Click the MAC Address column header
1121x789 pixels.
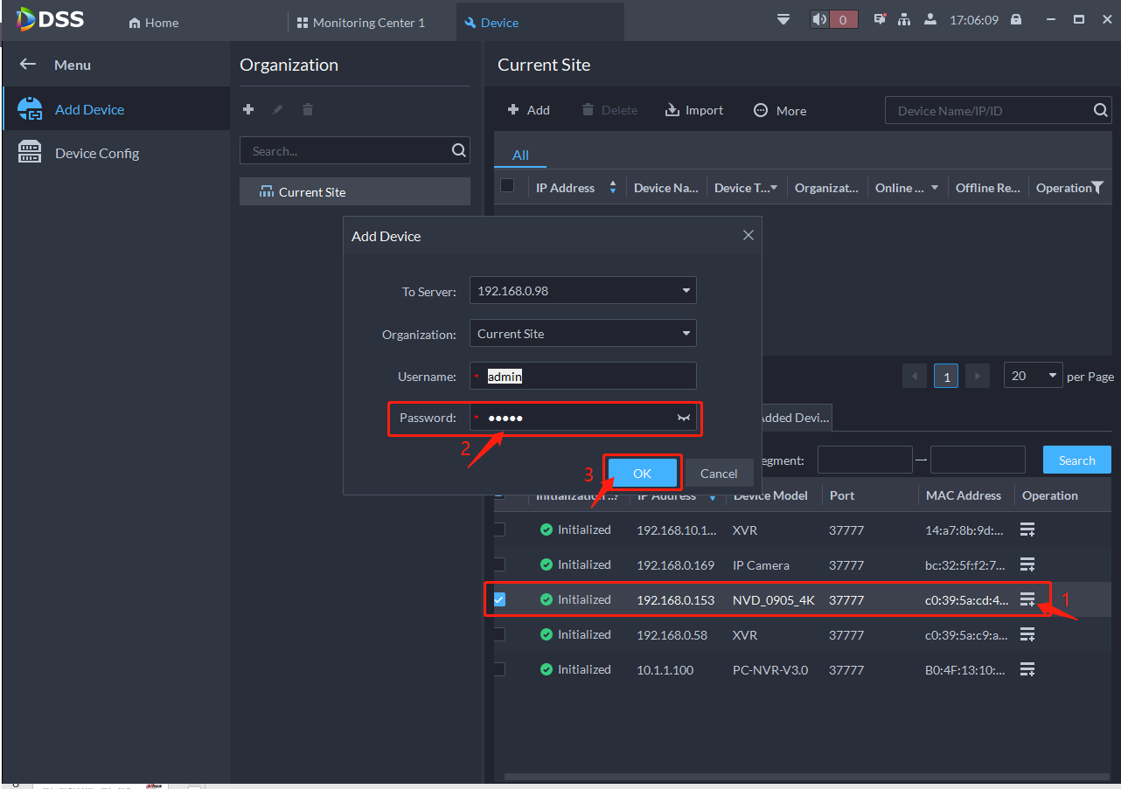[964, 495]
